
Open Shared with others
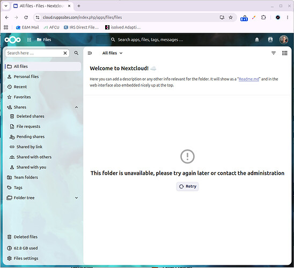[x=44, y=157]
